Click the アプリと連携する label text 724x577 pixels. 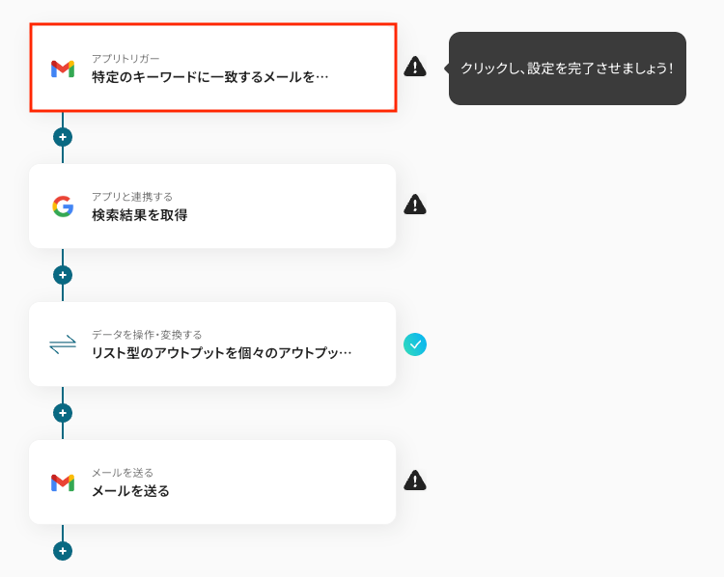[x=132, y=197]
